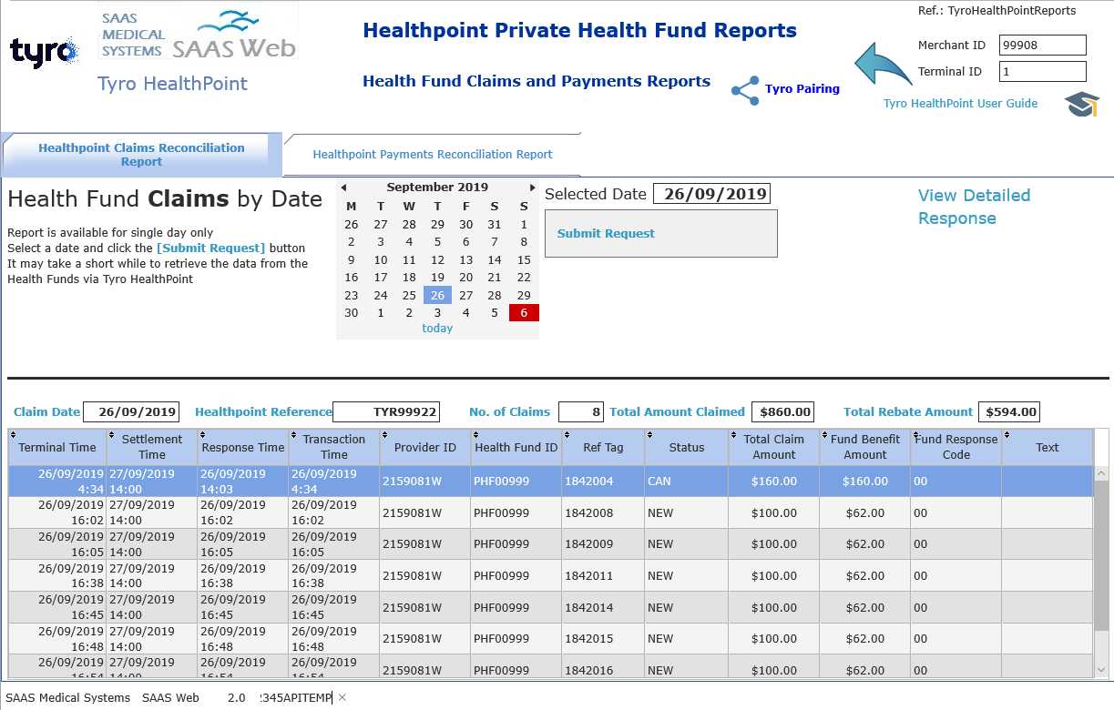Open Tyro HealthPoint User Guide link
1114x710 pixels.
coord(960,104)
